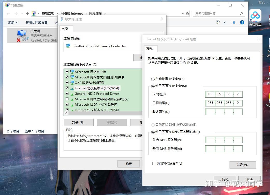Click the change view icon
This screenshot has width=270, height=195.
point(218,22)
